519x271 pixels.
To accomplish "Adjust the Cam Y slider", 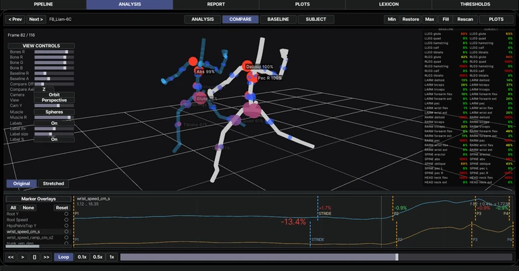I will pos(54,106).
